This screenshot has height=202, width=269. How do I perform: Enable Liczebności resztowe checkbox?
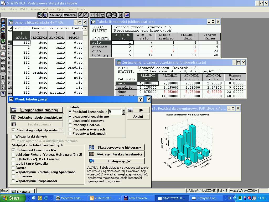click(x=70, y=120)
